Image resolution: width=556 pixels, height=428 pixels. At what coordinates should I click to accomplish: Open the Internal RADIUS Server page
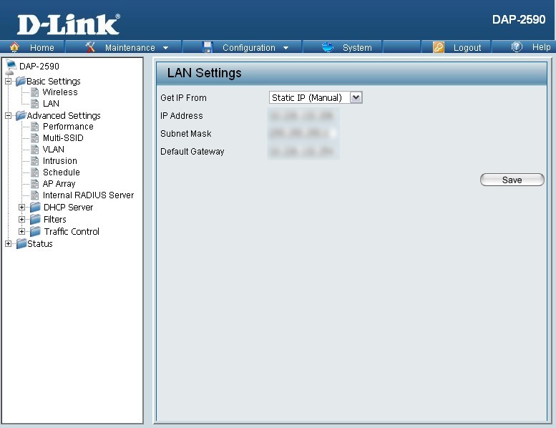88,195
